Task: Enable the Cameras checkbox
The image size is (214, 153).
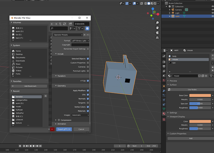Action: click(x=88, y=67)
